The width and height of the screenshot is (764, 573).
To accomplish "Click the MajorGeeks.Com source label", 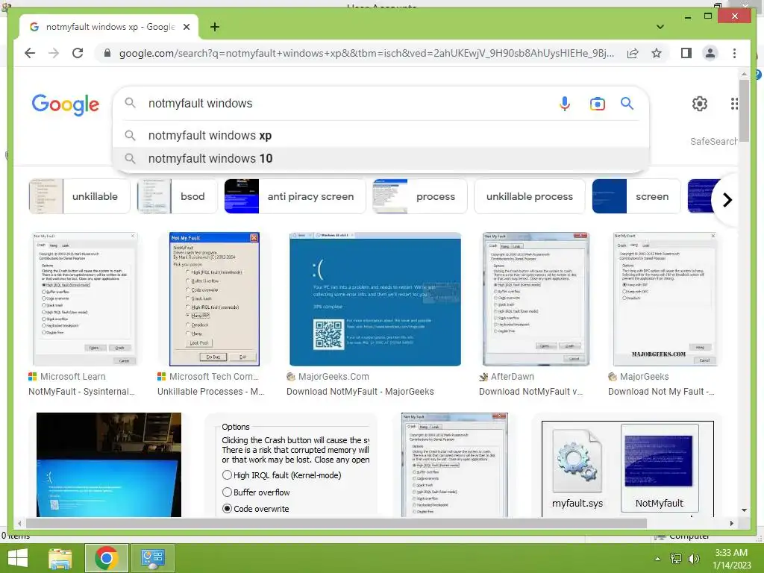I will point(334,377).
